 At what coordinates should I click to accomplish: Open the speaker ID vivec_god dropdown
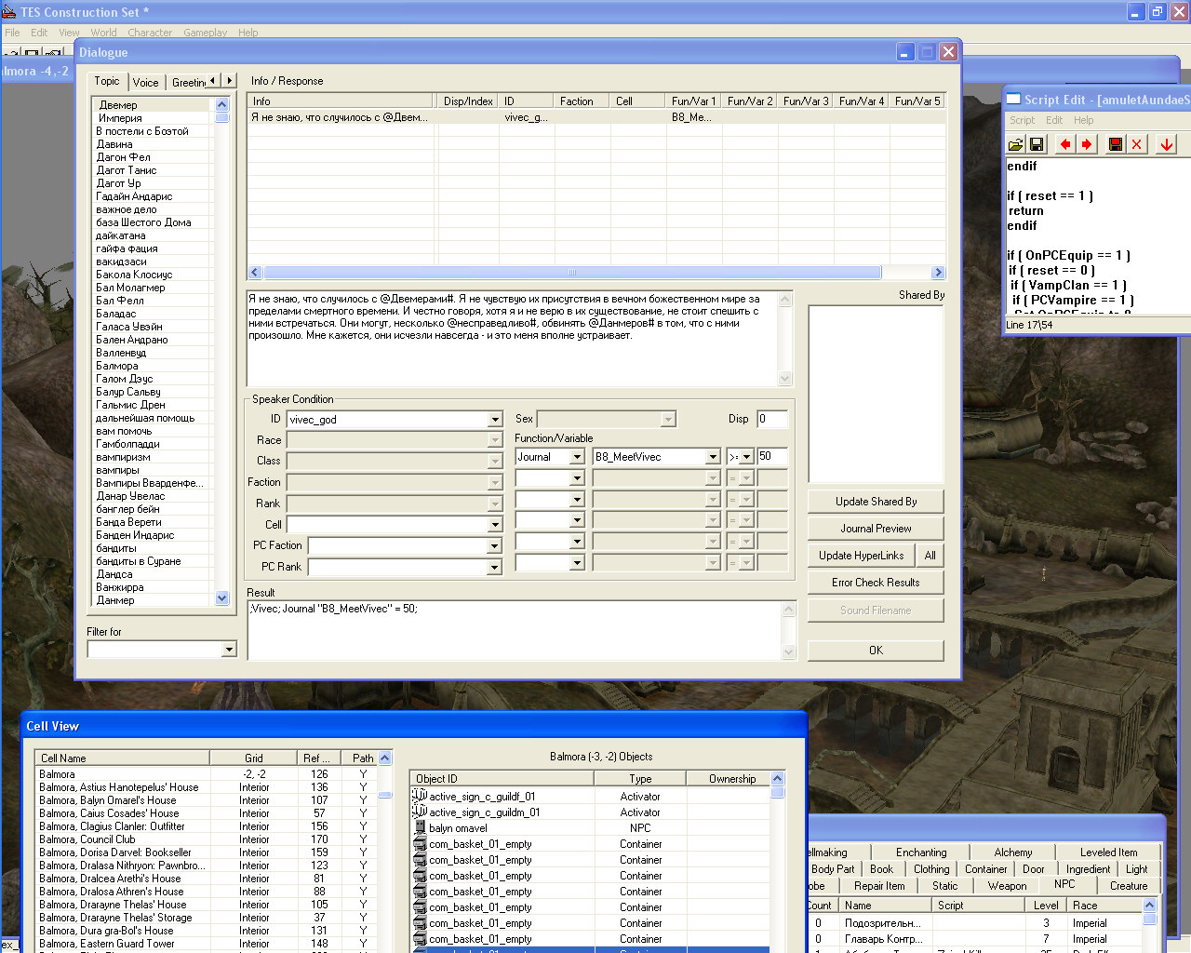click(495, 420)
